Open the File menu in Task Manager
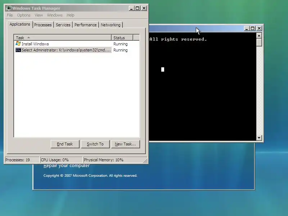The height and width of the screenshot is (216, 288). pyautogui.click(x=10, y=15)
